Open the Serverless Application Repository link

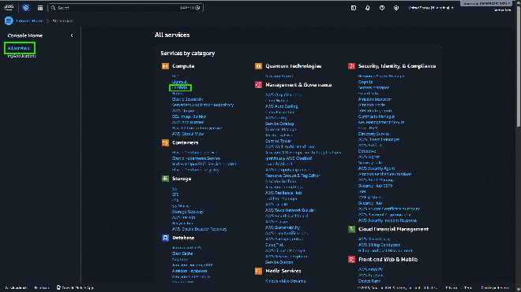click(x=203, y=105)
